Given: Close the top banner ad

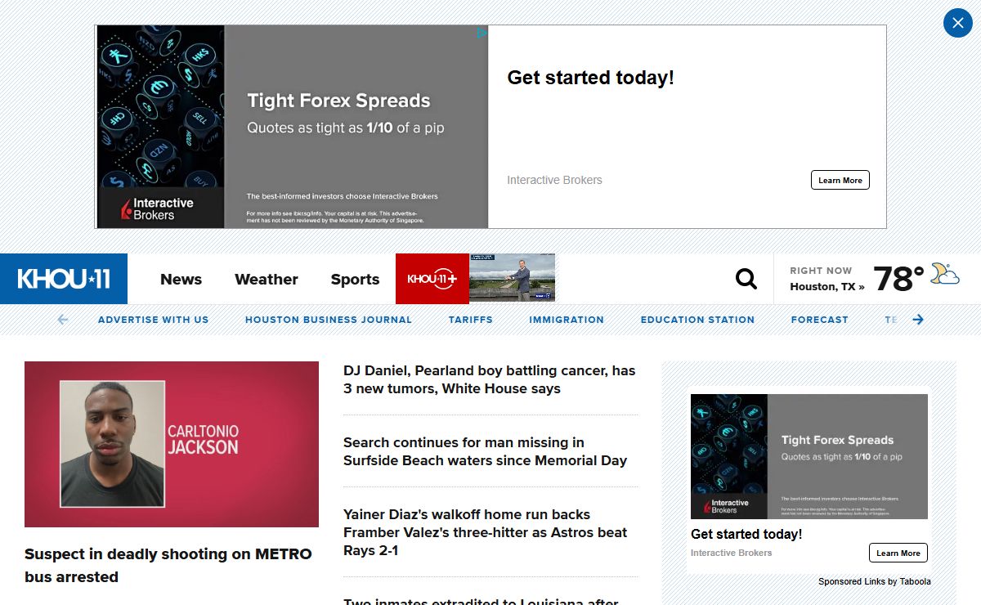Looking at the screenshot, I should (957, 23).
